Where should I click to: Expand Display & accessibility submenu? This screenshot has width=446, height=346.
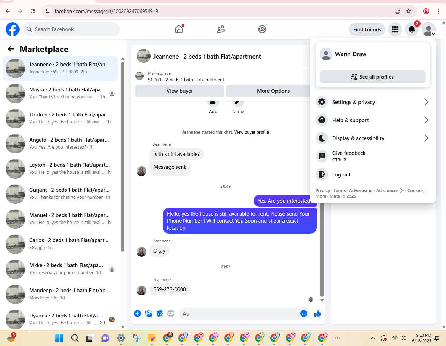pyautogui.click(x=373, y=138)
